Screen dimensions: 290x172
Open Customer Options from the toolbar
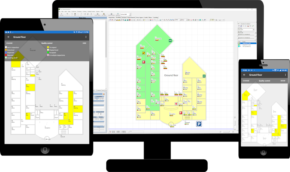[x=111, y=14]
